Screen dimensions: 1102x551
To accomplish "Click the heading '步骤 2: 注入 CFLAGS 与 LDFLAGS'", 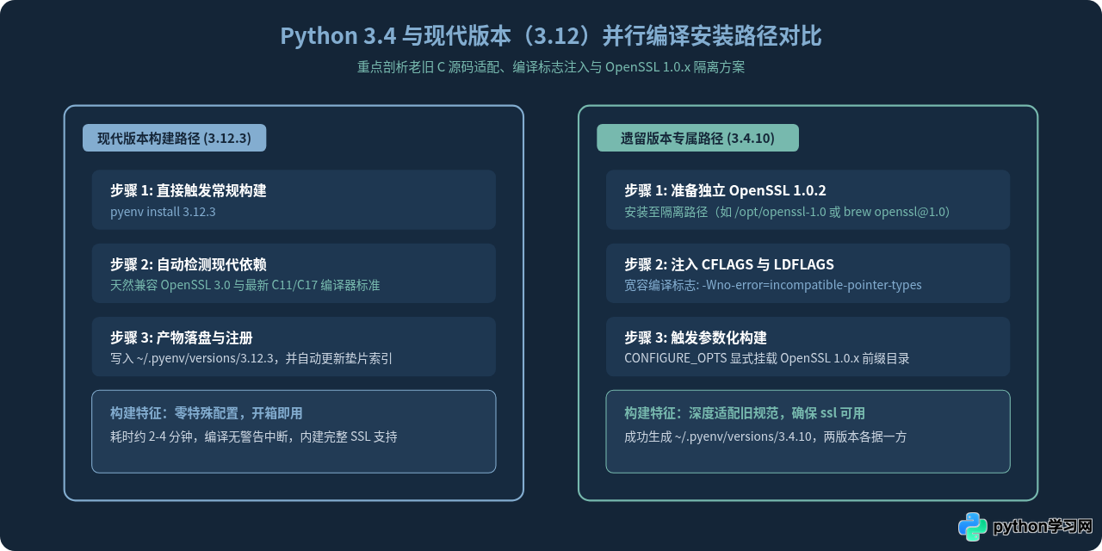I will click(729, 264).
